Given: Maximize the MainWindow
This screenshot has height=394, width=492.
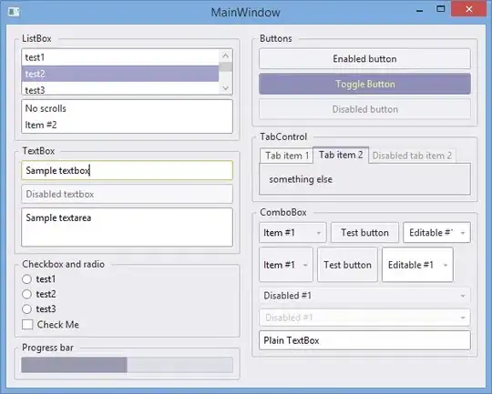Looking at the screenshot, I should pos(441,9).
